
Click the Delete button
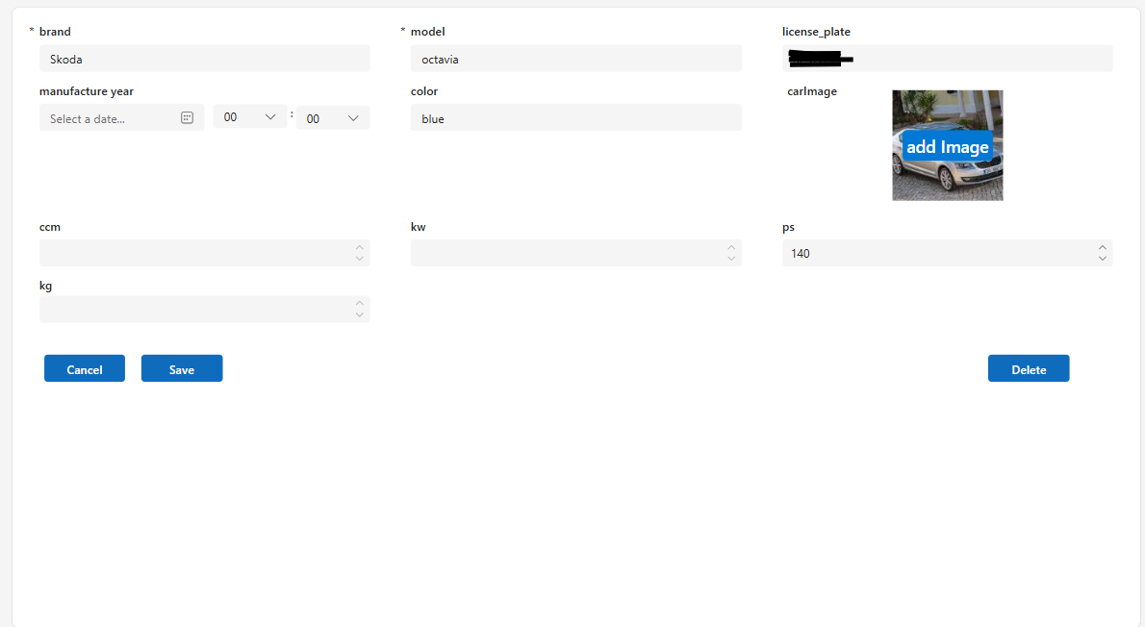1029,368
